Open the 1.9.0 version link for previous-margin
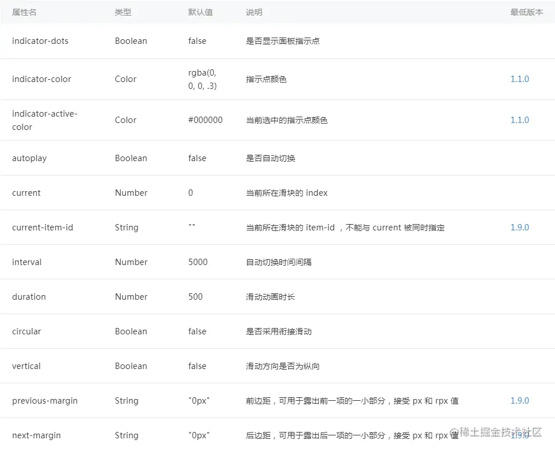The width and height of the screenshot is (555, 451). [519, 400]
